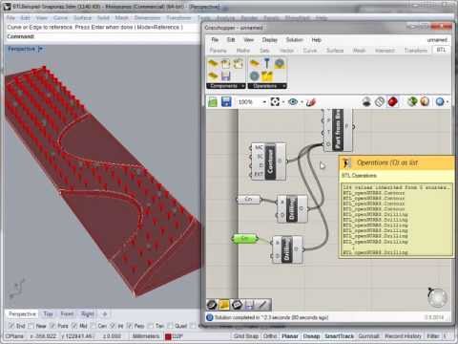Select green Crv parameter component

point(244,239)
